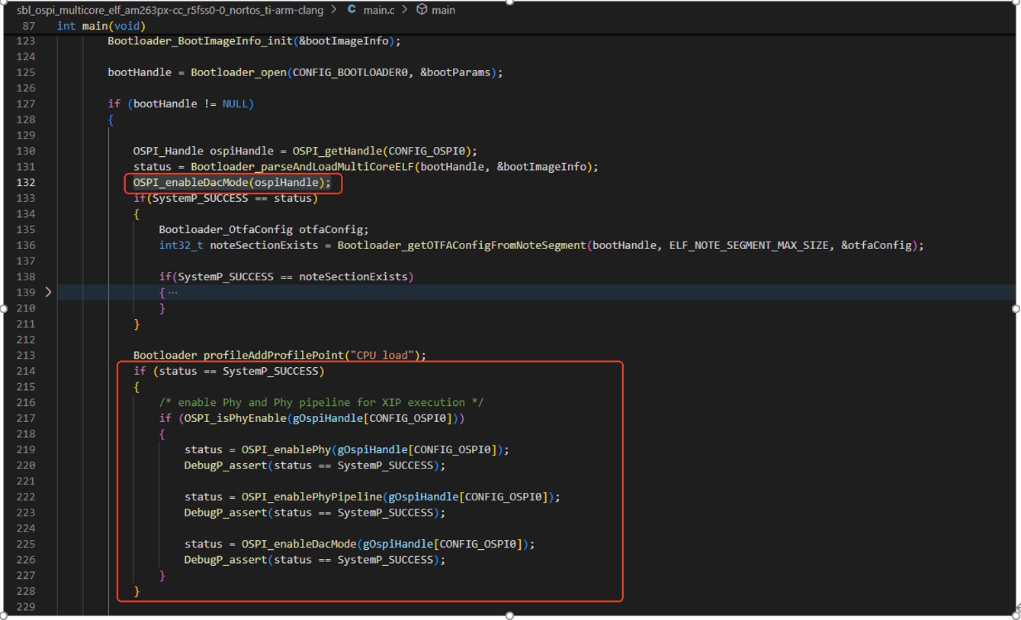The image size is (1021, 620).
Task: Click OSPI_getHandle function name
Action: (337, 151)
